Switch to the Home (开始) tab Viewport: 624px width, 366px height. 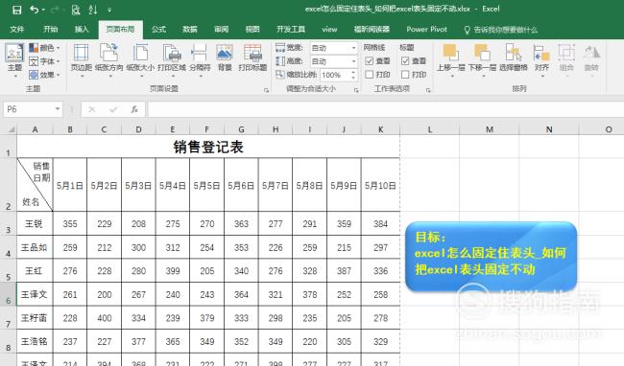coord(51,30)
